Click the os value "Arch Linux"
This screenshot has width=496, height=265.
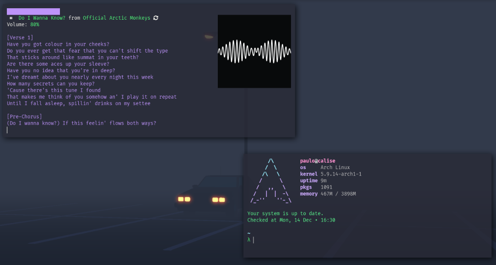pos(335,167)
